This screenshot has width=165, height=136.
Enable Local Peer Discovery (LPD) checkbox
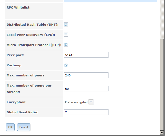click(66, 35)
